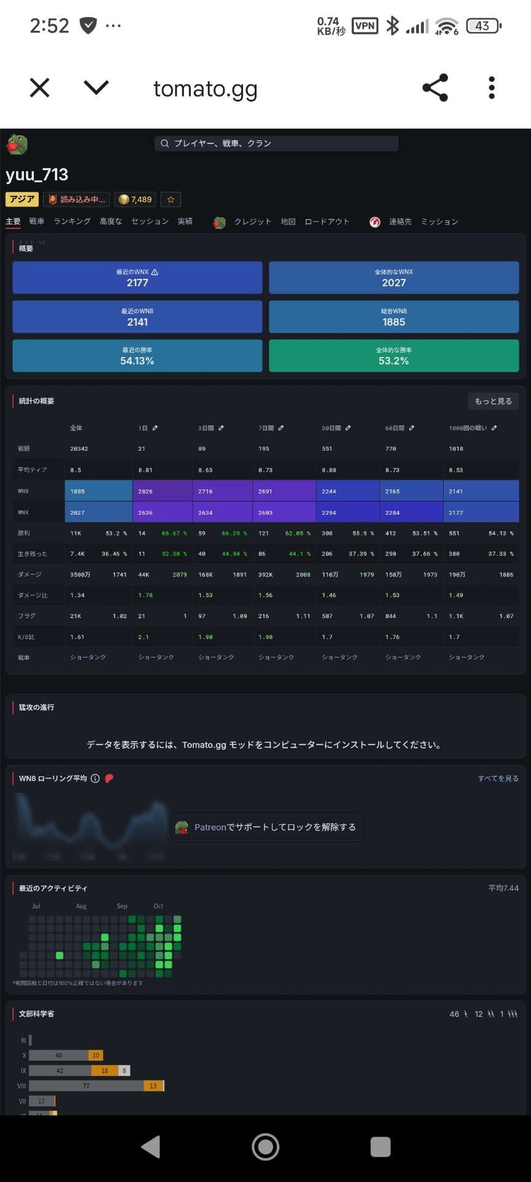
Task: Click the tier VIII bar with 77
Action: [86, 1086]
